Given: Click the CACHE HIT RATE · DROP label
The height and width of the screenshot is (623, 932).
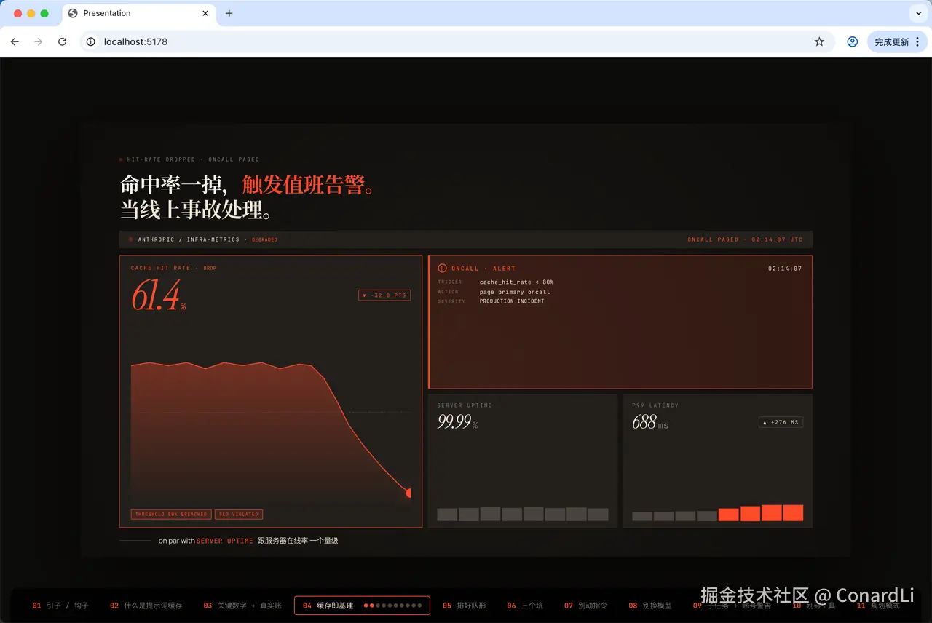Looking at the screenshot, I should click(173, 269).
